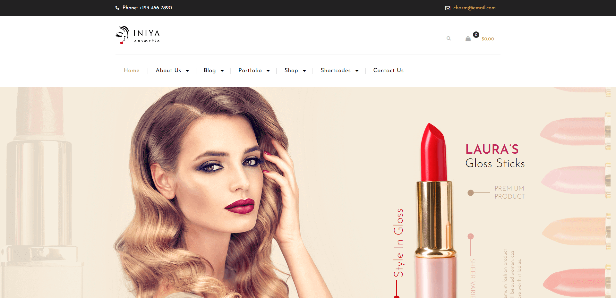Expand the Shortcodes dropdown arrow

pyautogui.click(x=357, y=71)
